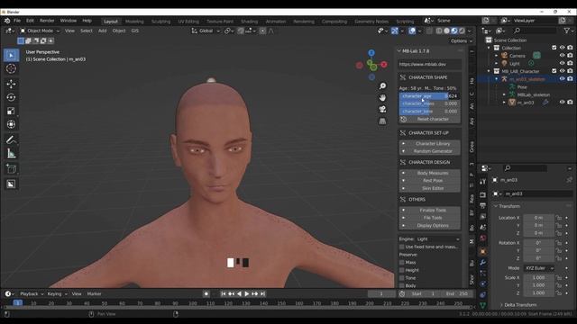
Task: Check the Preserve Height checkbox
Action: pyautogui.click(x=402, y=270)
